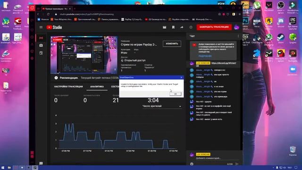Viewport: 302px width, 170px height.
Task: Click the comment input field in chat
Action: (x=217, y=158)
